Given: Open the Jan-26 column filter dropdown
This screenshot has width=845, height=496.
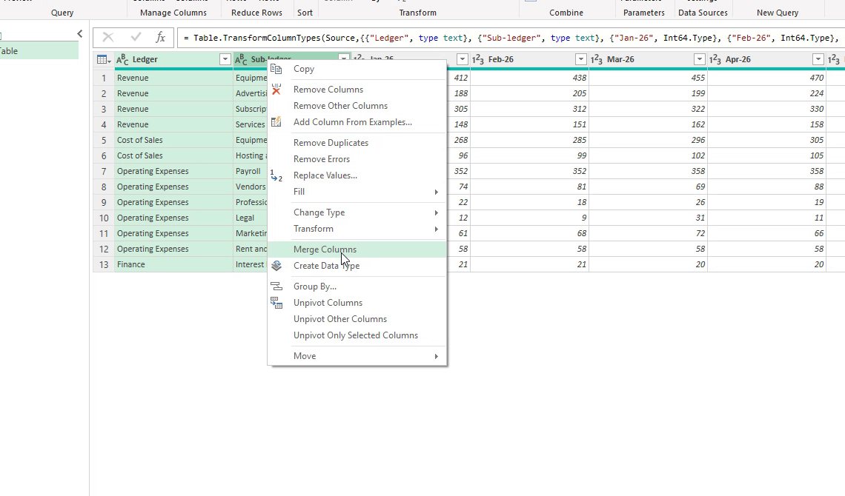Looking at the screenshot, I should pos(463,60).
